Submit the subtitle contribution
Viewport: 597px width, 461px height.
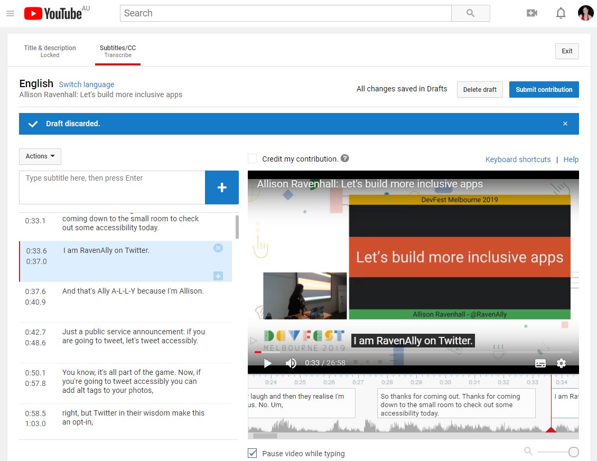(x=544, y=89)
